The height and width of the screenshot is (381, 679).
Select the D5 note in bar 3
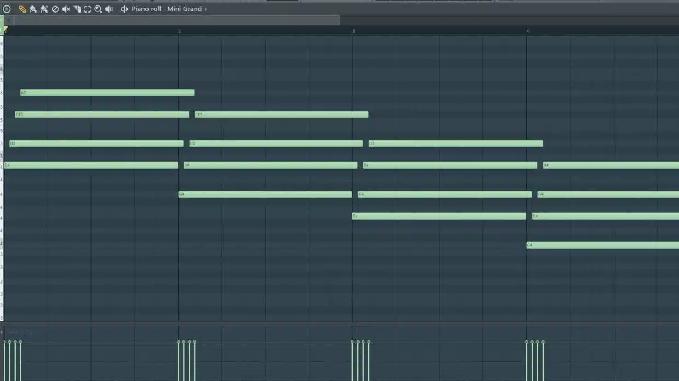coord(456,143)
